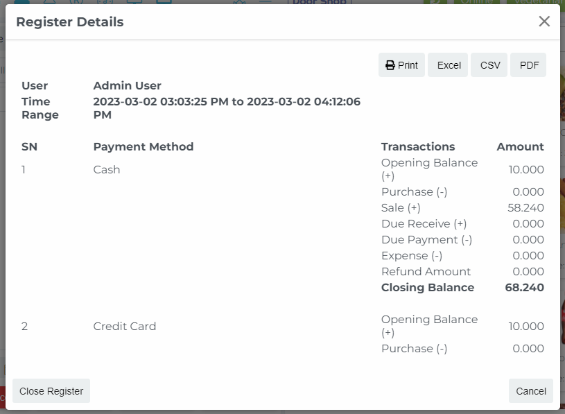Click the Payment Method column header
The image size is (565, 414).
pyautogui.click(x=144, y=147)
